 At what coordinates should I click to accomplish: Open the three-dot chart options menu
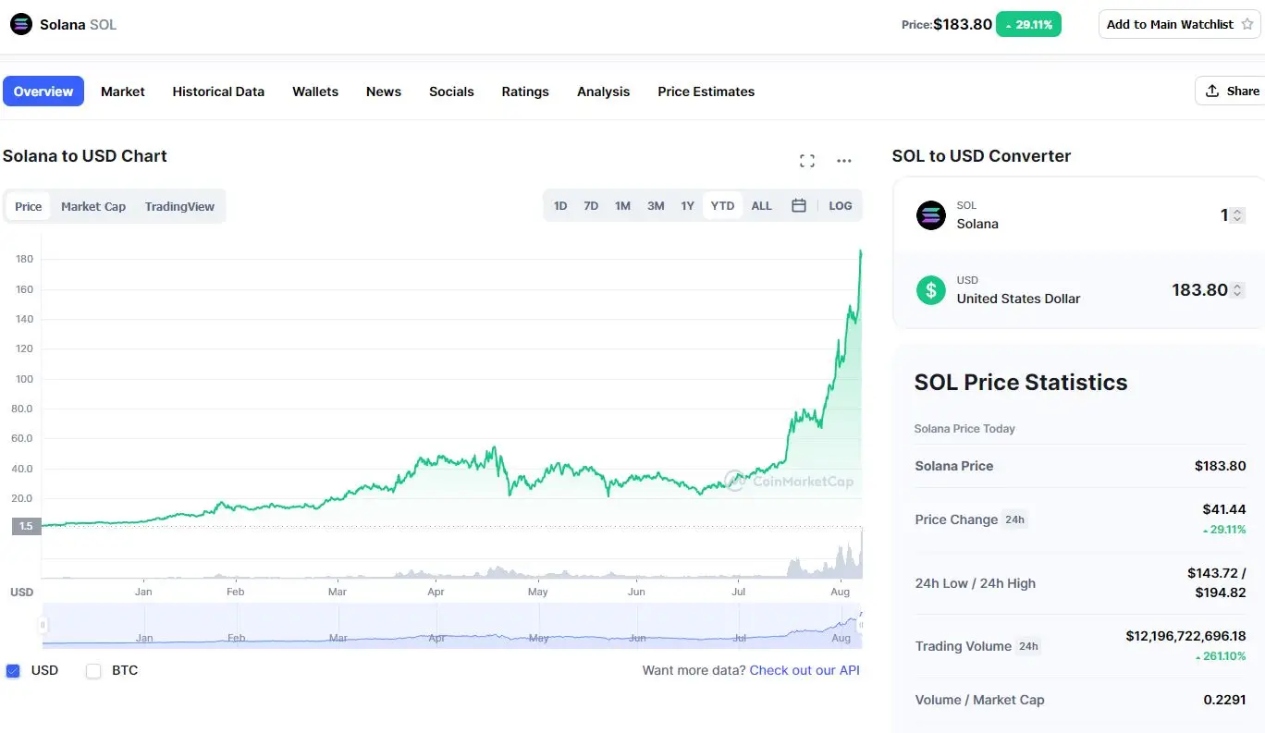click(844, 161)
